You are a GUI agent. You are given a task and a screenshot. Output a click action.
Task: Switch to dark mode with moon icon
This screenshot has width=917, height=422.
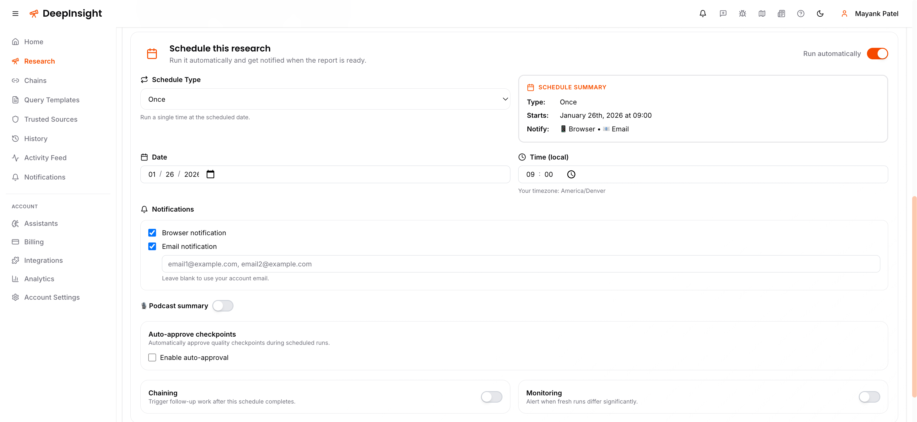pyautogui.click(x=820, y=13)
